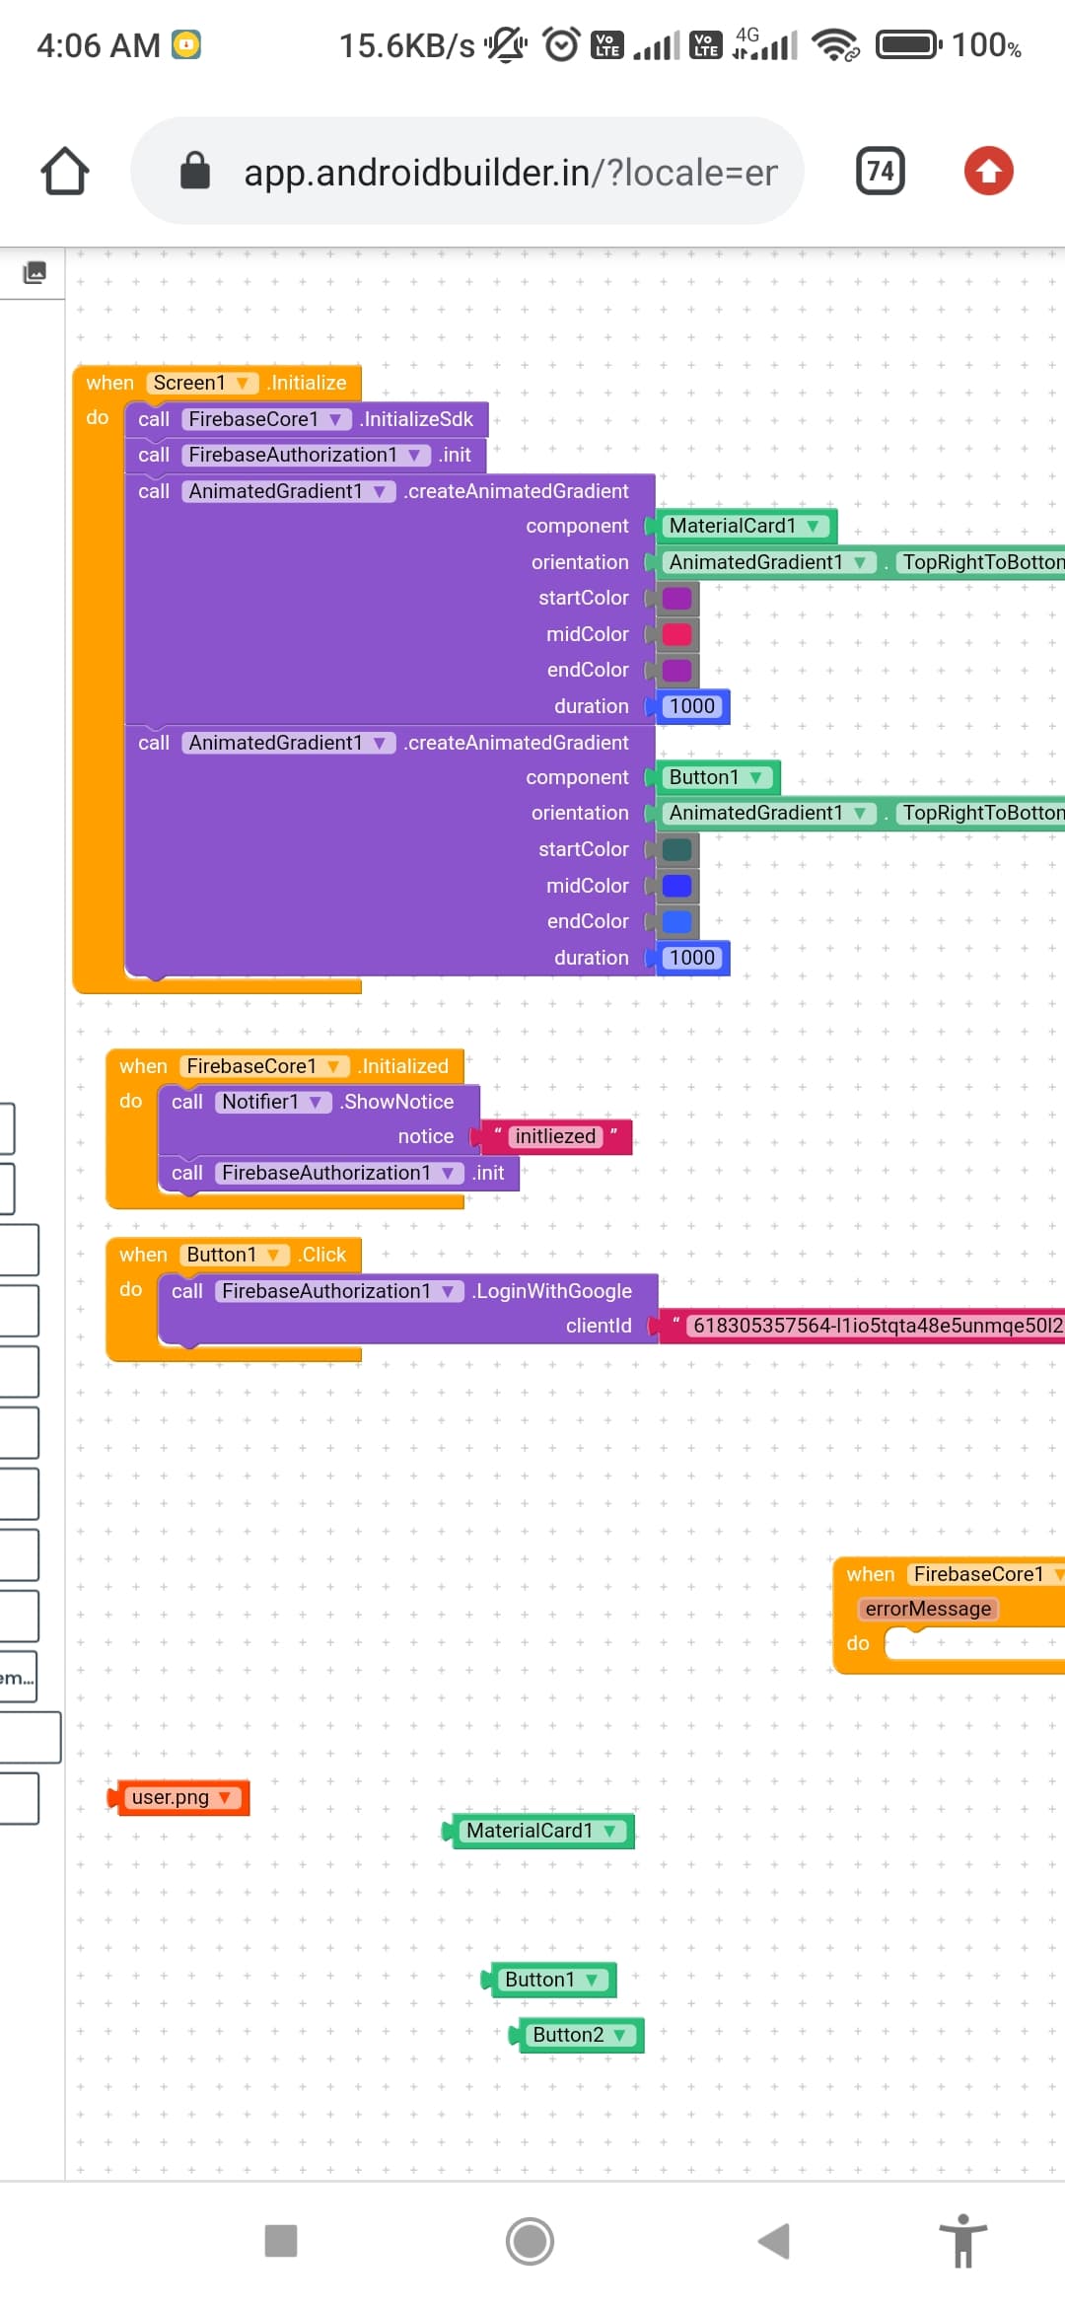Select the errorMessage parameter block

tap(928, 1609)
